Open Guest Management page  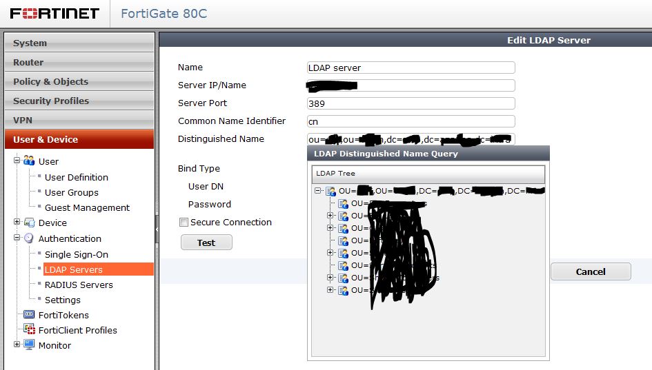click(88, 207)
